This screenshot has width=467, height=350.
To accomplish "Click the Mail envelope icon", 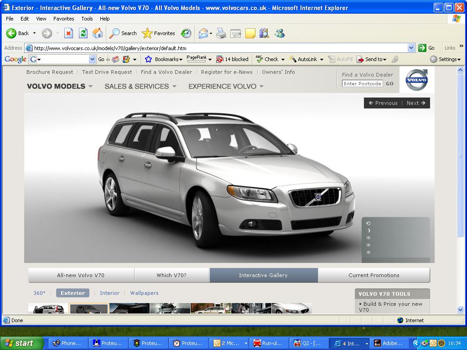I will 203,33.
